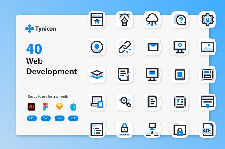
Task: Select the padlock password icon
Action: (x=125, y=129)
